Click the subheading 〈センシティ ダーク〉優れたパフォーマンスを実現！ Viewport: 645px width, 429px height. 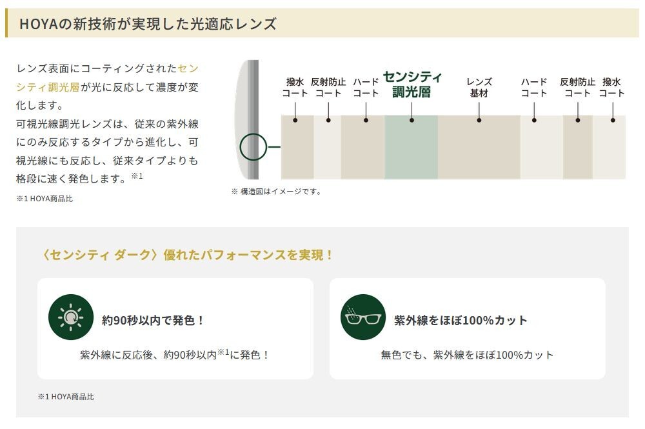pyautogui.click(x=186, y=255)
